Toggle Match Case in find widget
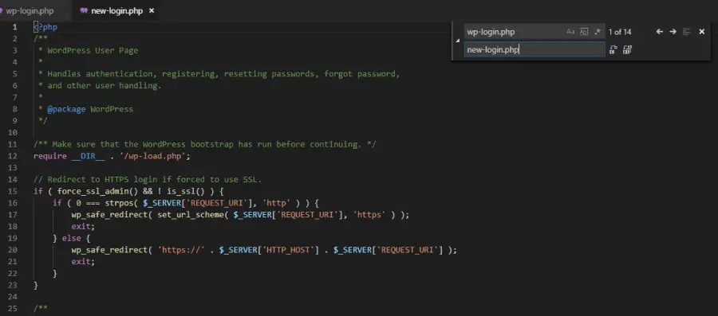Screen dimensions: 718x316 [570, 32]
